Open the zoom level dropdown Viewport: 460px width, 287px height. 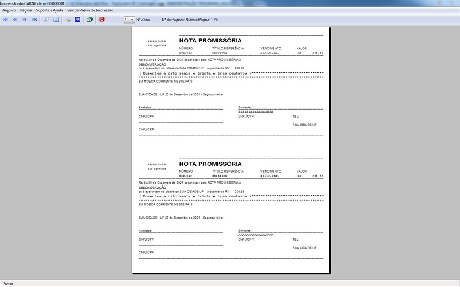tap(129, 20)
